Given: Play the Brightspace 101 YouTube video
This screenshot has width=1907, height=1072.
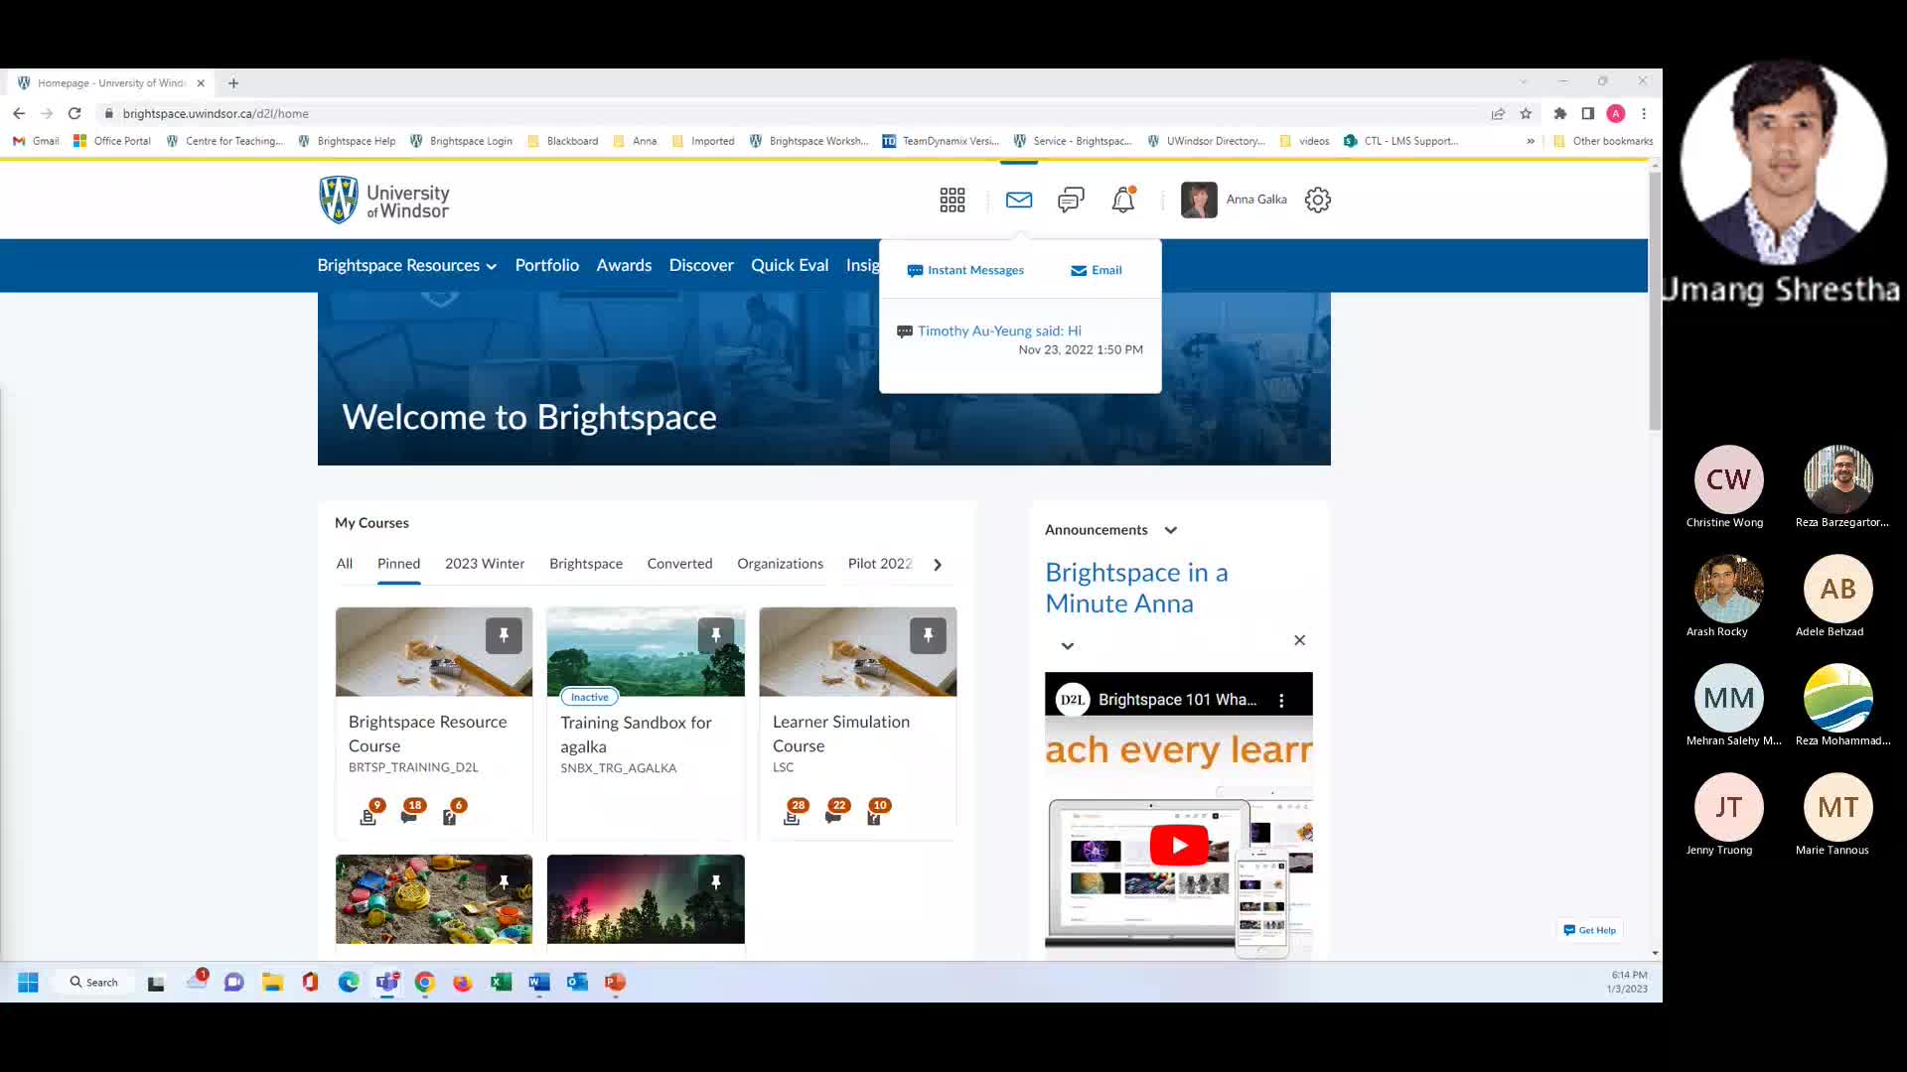Looking at the screenshot, I should [x=1179, y=846].
